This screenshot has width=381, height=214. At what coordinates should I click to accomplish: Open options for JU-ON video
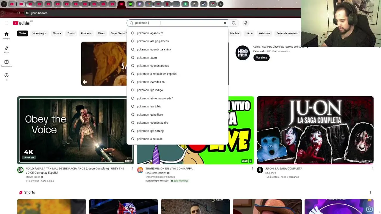pos(372,169)
